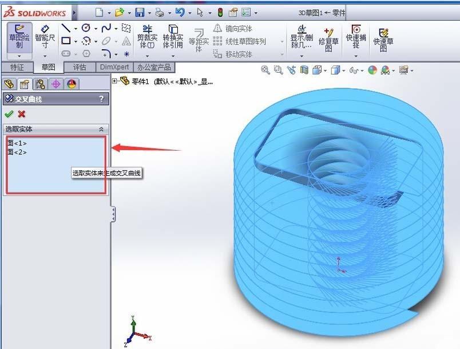Select 面<1> in the selection list
The image size is (460, 349).
17,142
